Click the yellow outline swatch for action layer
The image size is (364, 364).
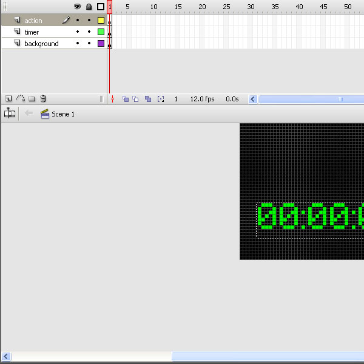tap(101, 21)
